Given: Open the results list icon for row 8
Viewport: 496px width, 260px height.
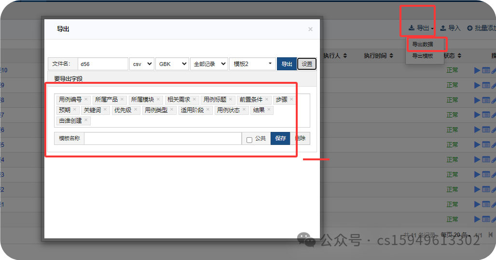Looking at the screenshot, I should [486, 100].
